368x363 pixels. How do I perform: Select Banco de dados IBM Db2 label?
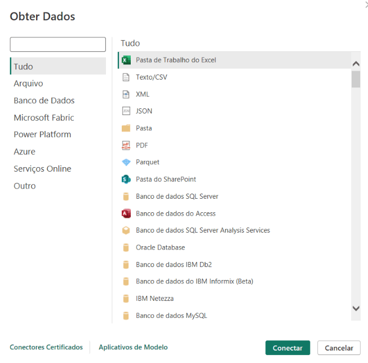click(x=174, y=265)
